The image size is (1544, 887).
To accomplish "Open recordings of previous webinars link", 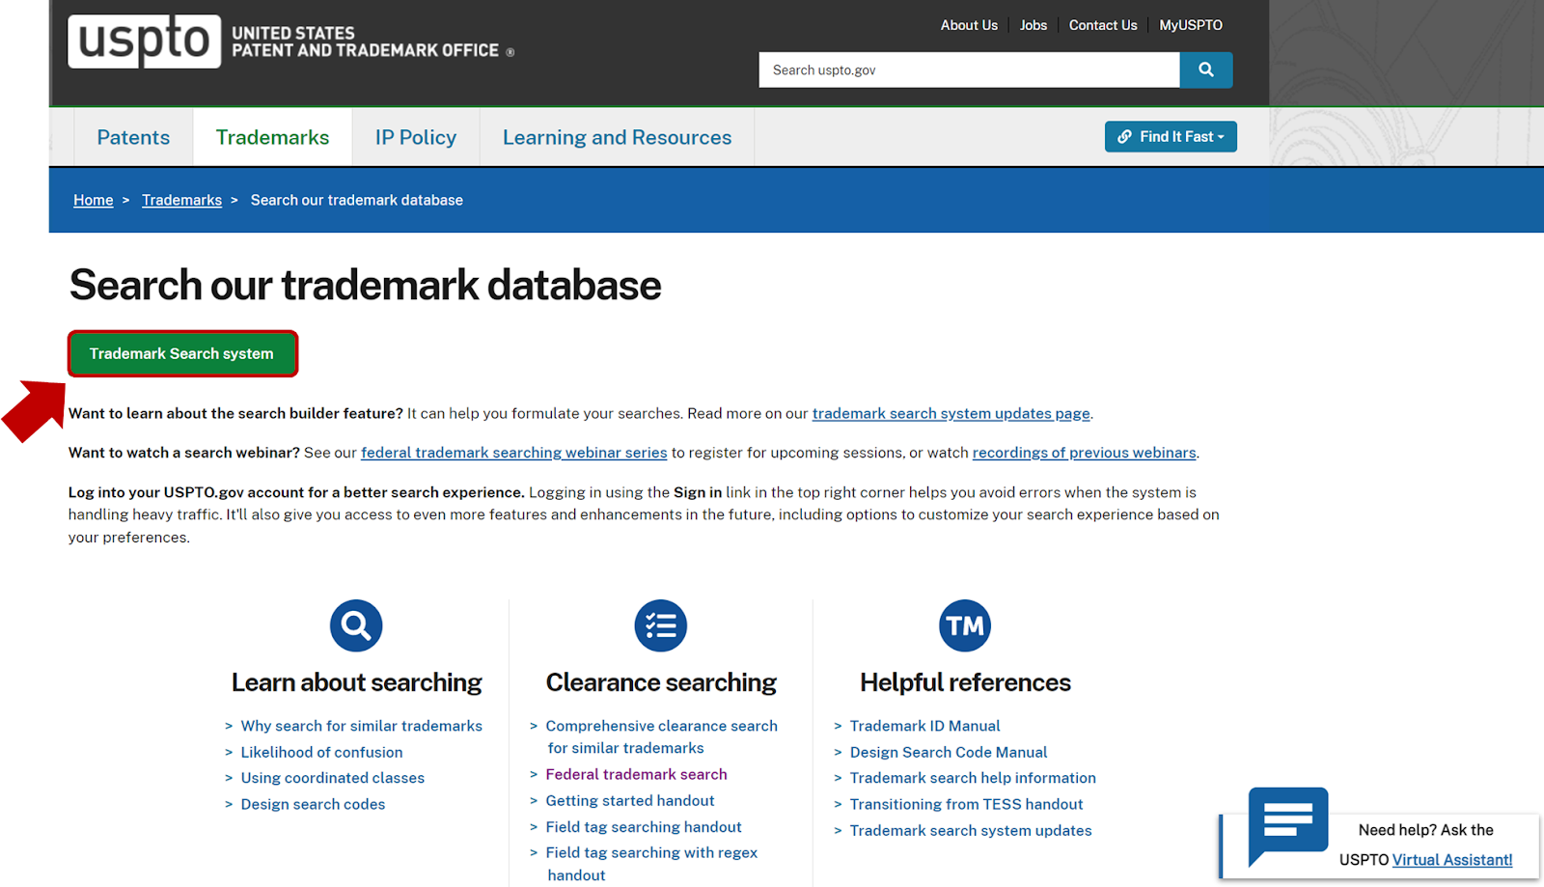I will tap(1084, 453).
